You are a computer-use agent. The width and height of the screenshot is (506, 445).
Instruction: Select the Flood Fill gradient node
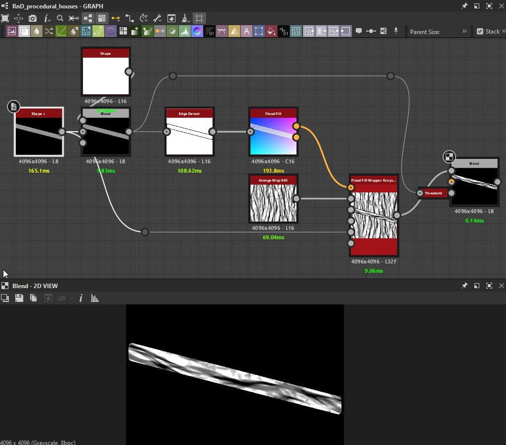pyautogui.click(x=273, y=132)
